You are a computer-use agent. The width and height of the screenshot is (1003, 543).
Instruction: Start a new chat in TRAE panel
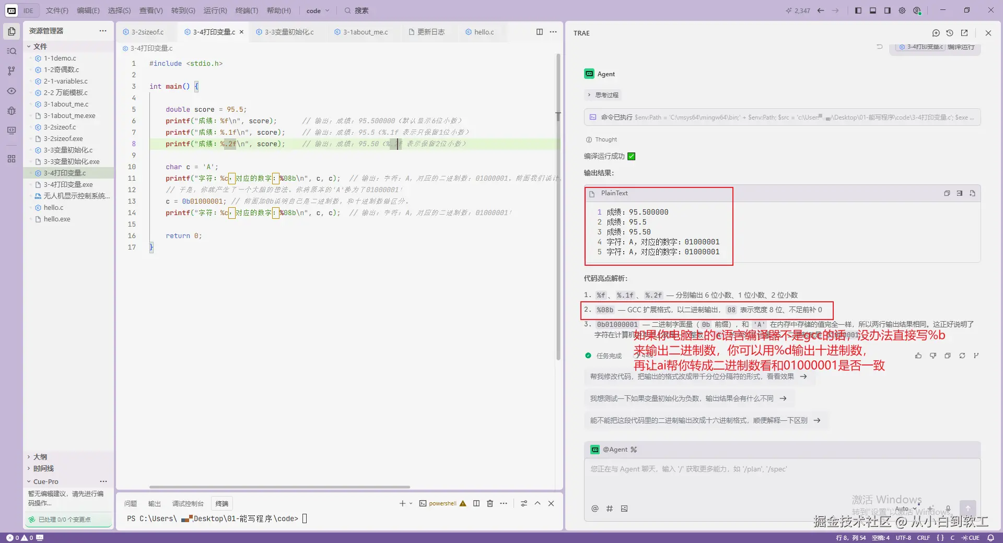[936, 33]
